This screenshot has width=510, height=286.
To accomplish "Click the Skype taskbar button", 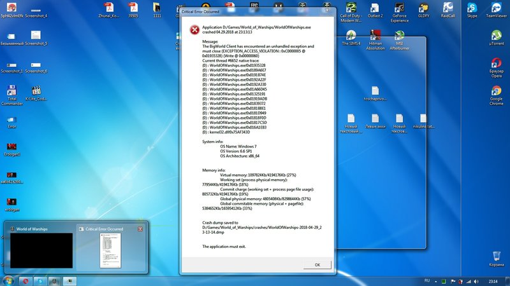I will click(40, 281).
